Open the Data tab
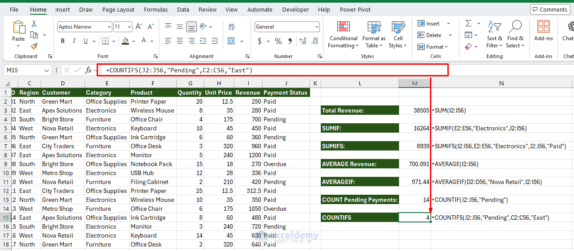The width and height of the screenshot is (574, 251). (183, 9)
